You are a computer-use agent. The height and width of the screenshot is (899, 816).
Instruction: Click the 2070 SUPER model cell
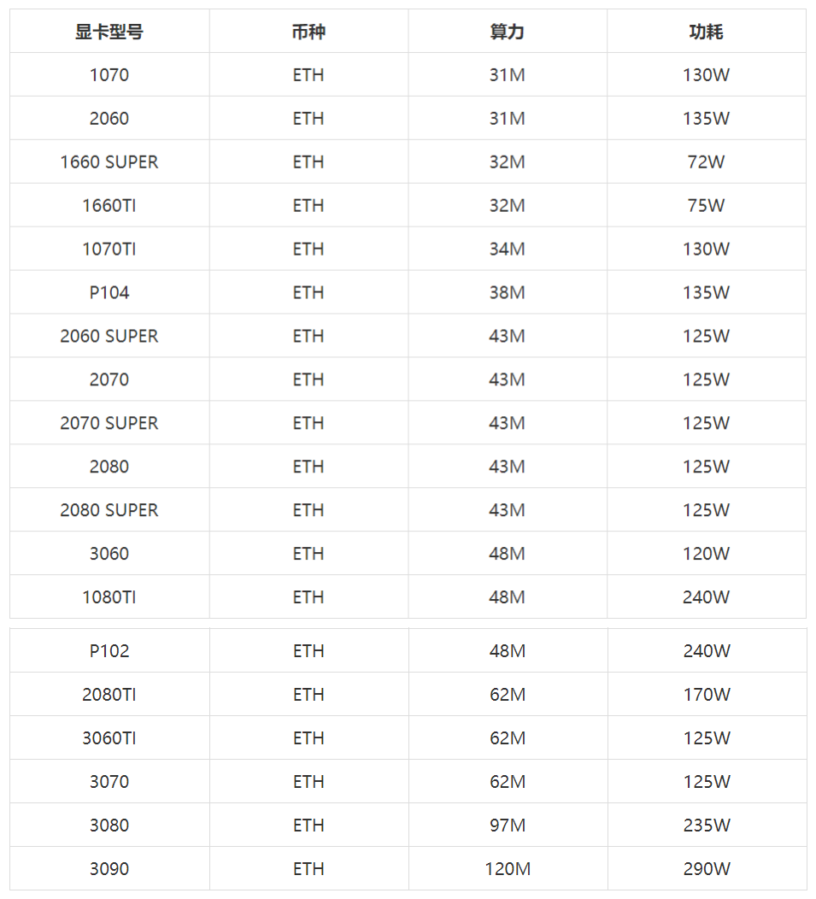(x=109, y=424)
